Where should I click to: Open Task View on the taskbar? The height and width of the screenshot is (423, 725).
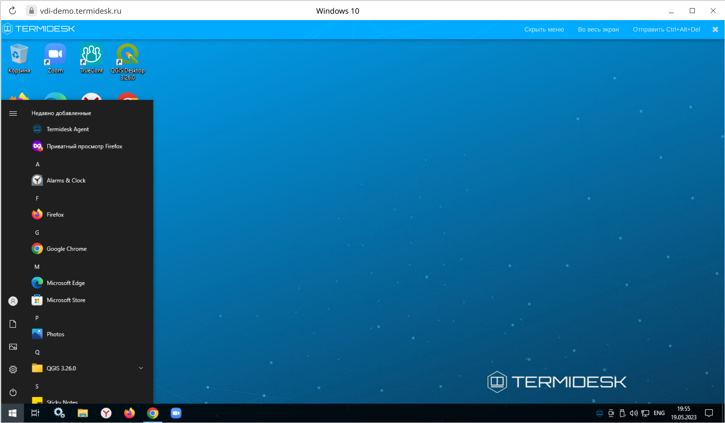(x=35, y=413)
